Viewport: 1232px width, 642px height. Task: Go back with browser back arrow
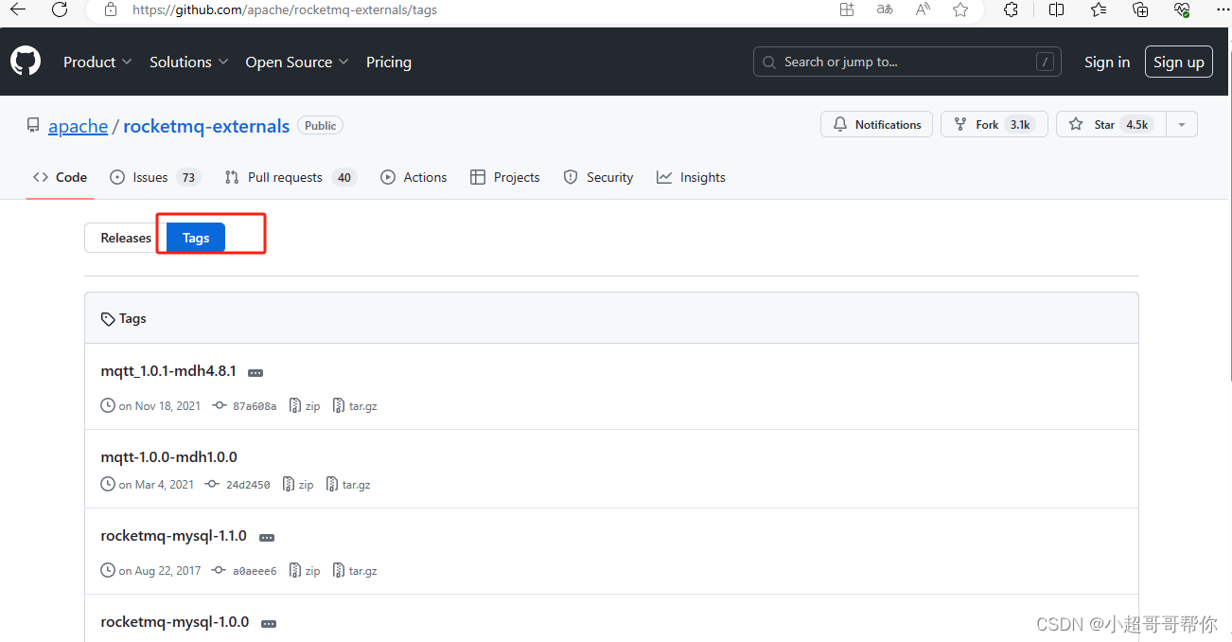point(17,9)
